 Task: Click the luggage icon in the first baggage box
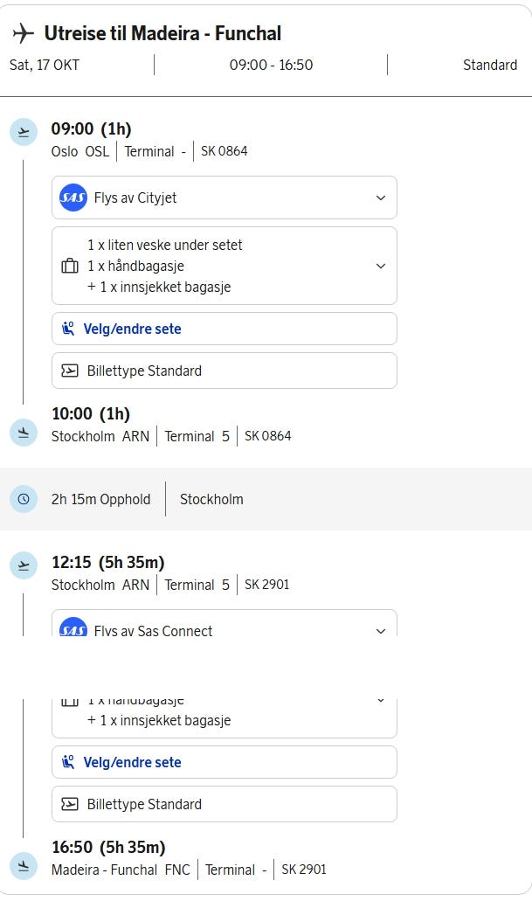pyautogui.click(x=70, y=266)
